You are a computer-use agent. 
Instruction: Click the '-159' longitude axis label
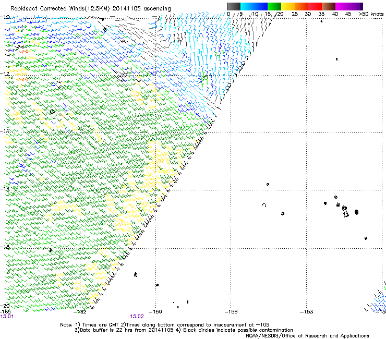(x=155, y=312)
